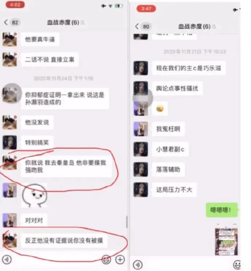Tap avatar beside 他要真牛逼 message
The width and height of the screenshot is (251, 271).
pos(10,39)
